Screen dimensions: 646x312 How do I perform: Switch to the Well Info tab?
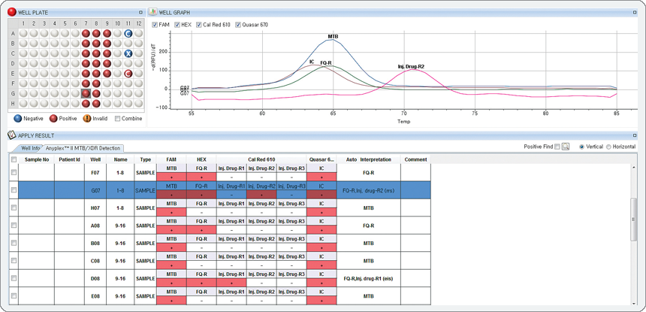30,148
